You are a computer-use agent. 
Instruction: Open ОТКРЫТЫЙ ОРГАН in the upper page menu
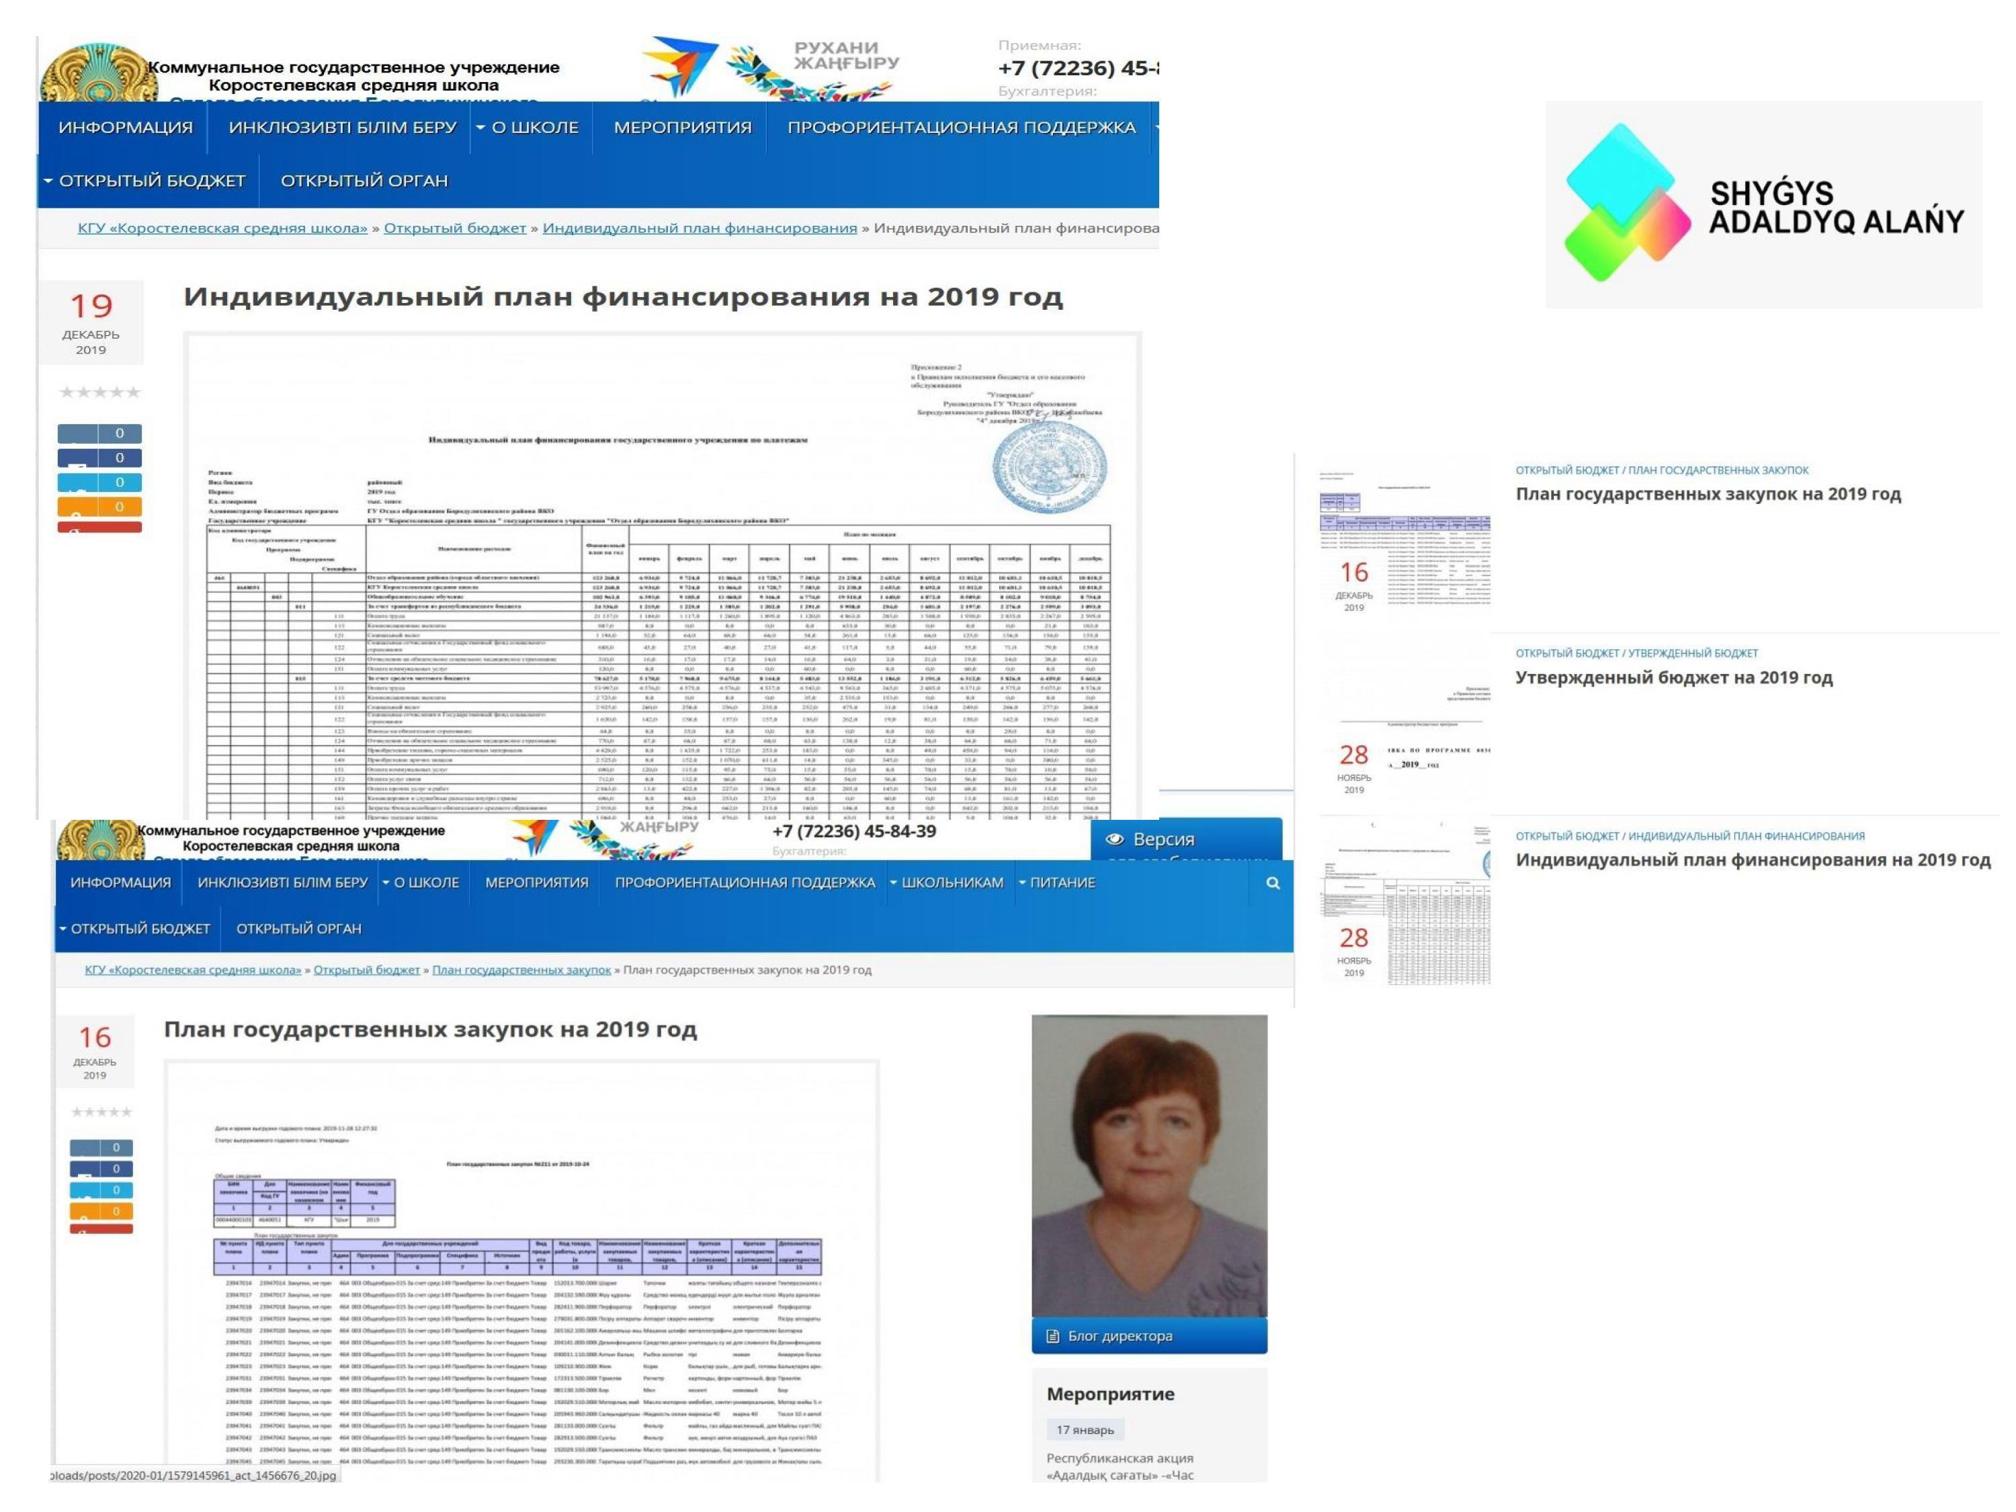364,181
